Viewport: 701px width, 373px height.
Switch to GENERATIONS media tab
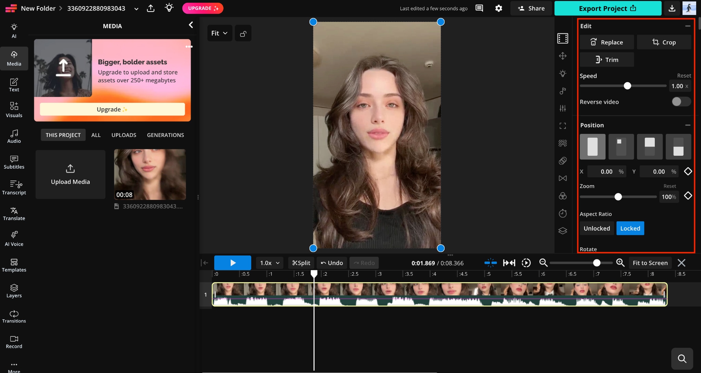165,135
